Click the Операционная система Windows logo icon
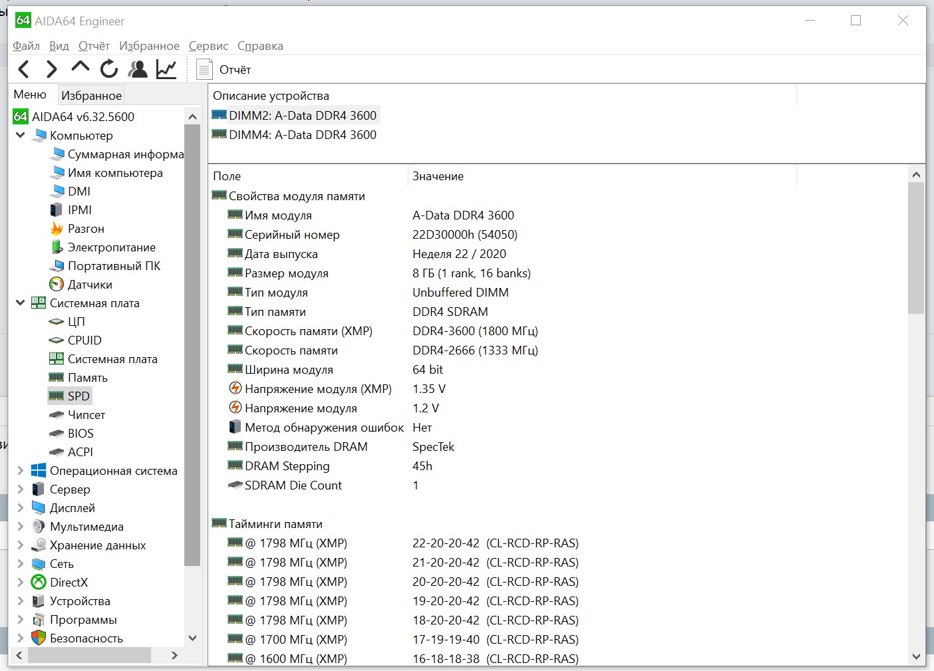 pos(39,470)
